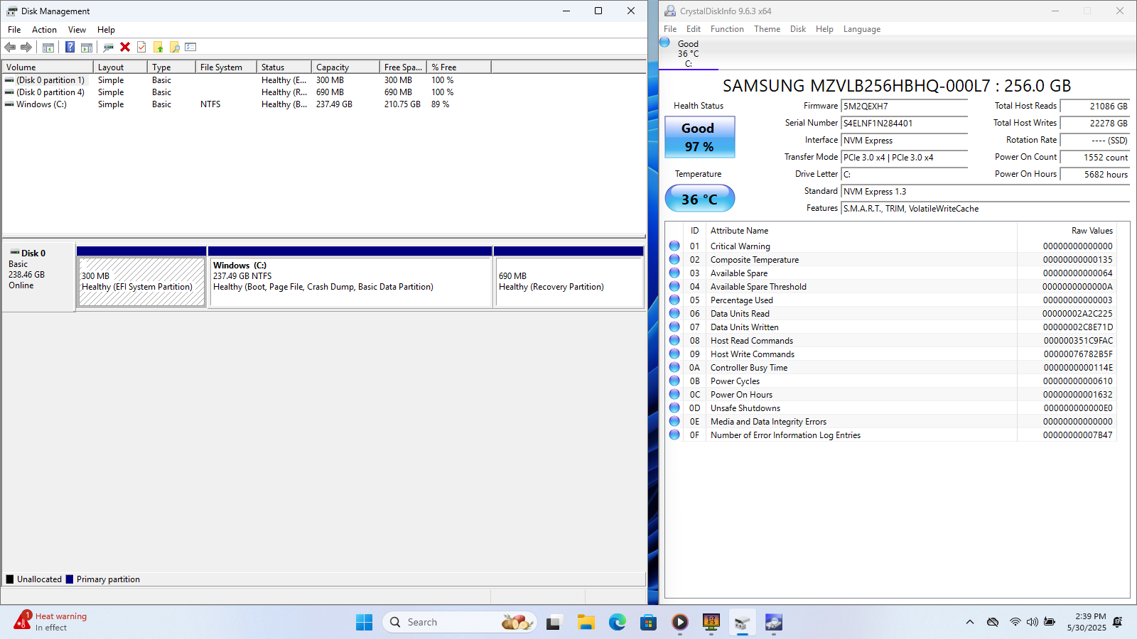Click the status circle beside Controller Busy Time
The height and width of the screenshot is (639, 1137).
point(674,367)
